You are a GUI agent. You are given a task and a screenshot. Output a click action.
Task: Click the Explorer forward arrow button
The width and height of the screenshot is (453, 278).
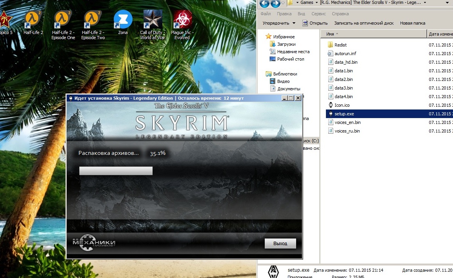pyautogui.click(x=275, y=3)
